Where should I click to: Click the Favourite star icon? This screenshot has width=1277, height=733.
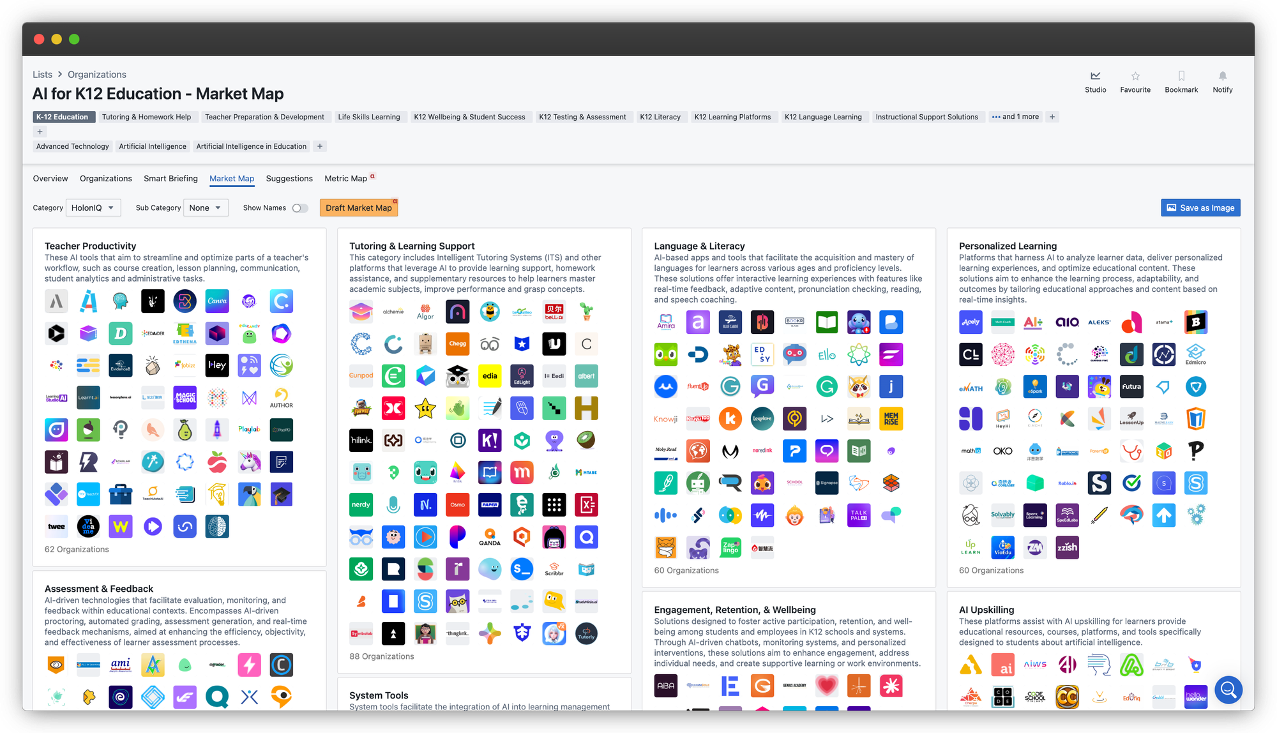1135,76
